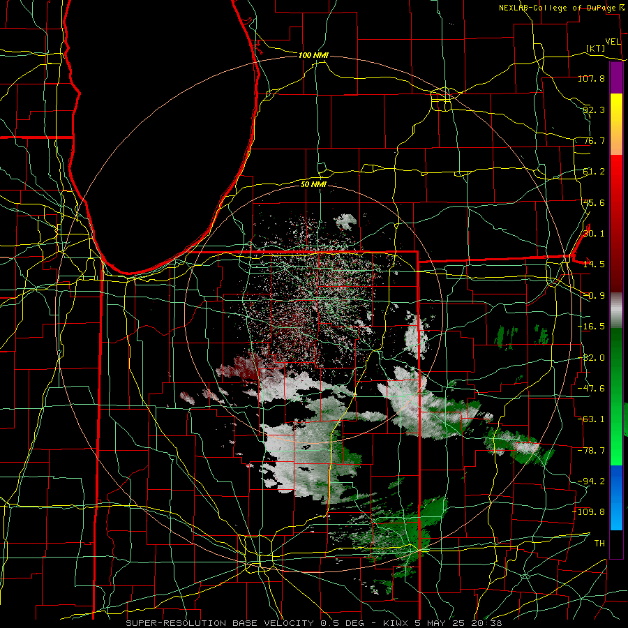Select the -0.9 legend value
This screenshot has height=628, width=628.
594,296
